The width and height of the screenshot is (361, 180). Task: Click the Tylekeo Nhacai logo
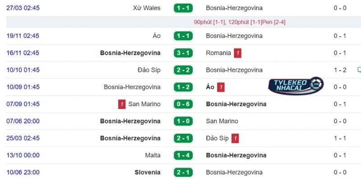(296, 85)
